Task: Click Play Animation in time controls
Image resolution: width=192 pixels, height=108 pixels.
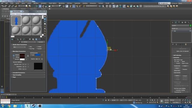Action: [152, 100]
